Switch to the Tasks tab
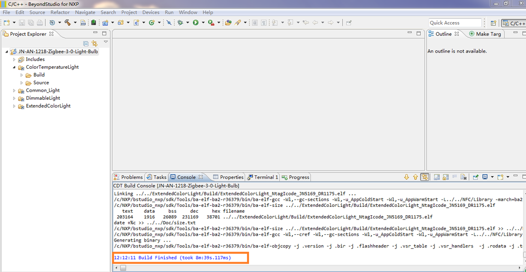The height and width of the screenshot is (272, 526). pyautogui.click(x=156, y=177)
